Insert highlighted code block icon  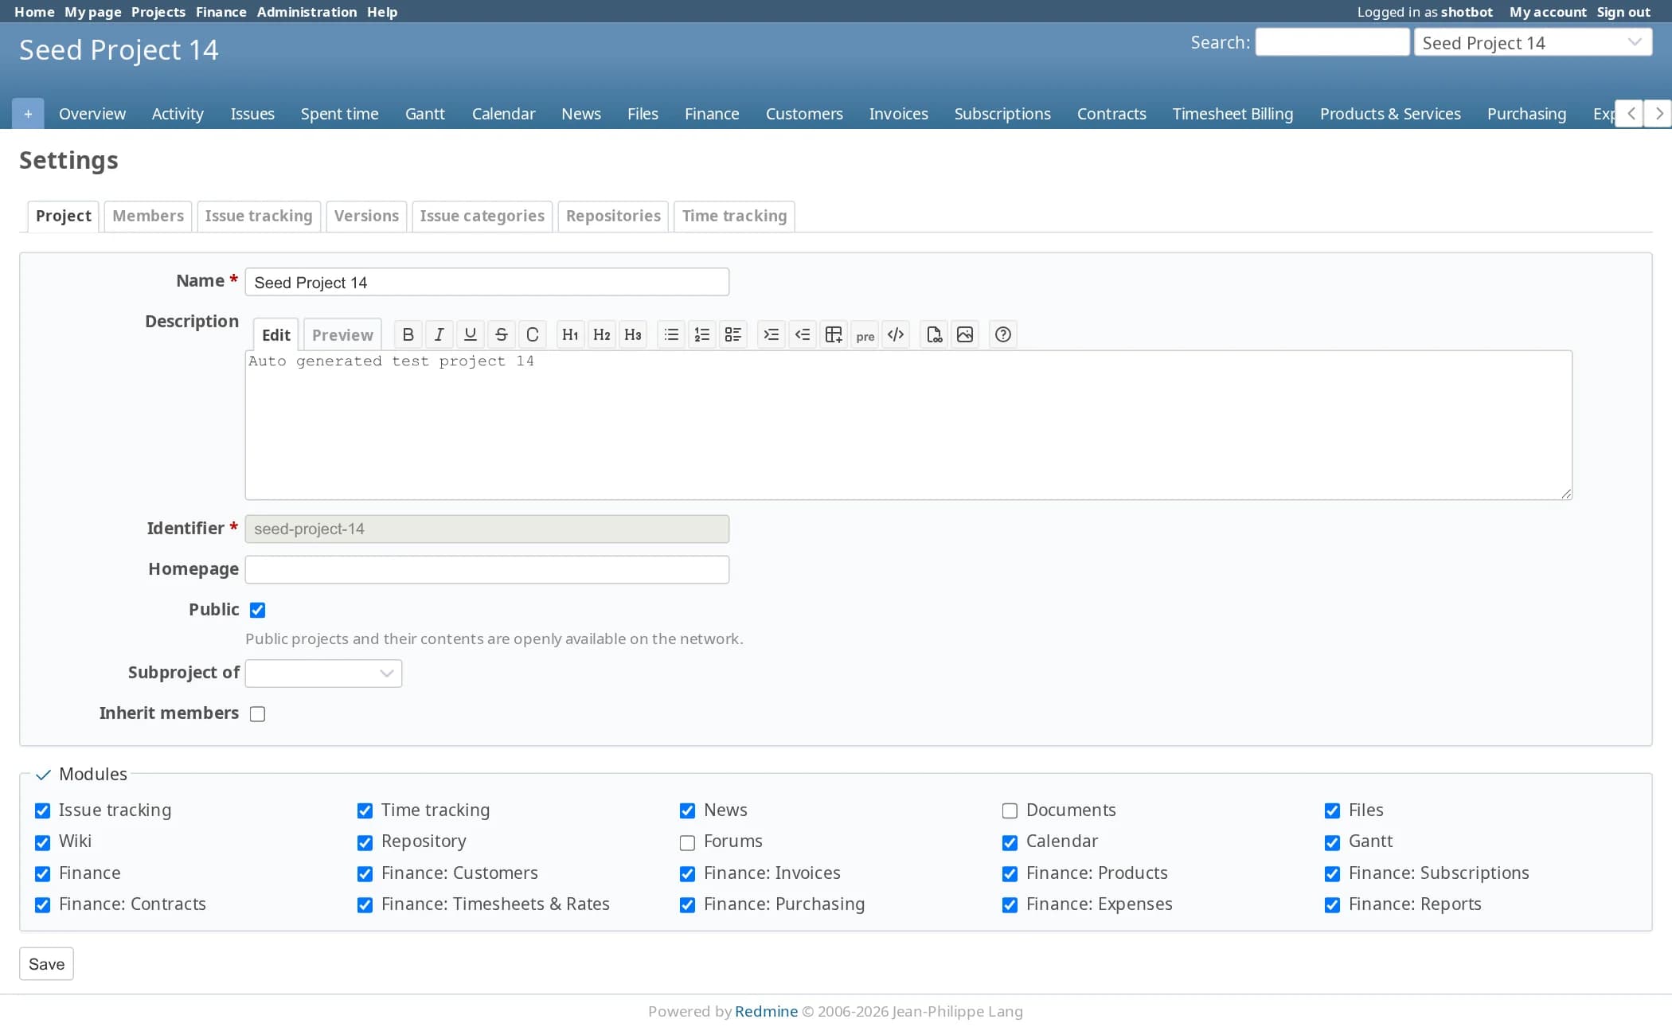[896, 334]
